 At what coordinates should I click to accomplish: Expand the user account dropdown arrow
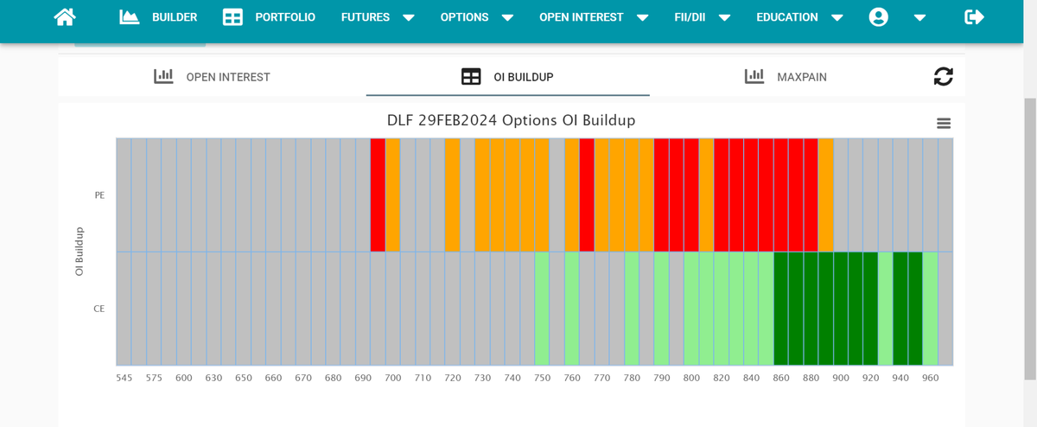tap(919, 18)
